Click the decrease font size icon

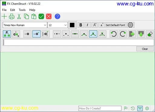101,25
